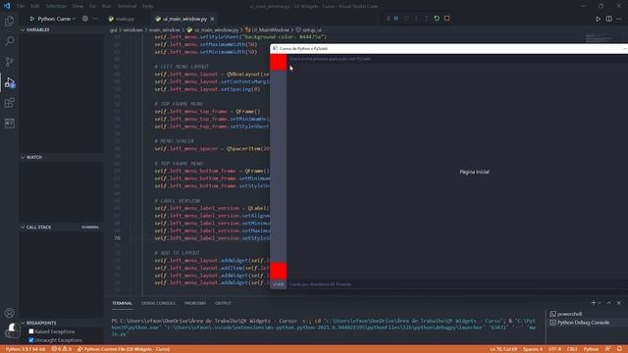Click the top red button in the PySide6 window
Viewport: 628px width, 353px height.
tap(279, 63)
